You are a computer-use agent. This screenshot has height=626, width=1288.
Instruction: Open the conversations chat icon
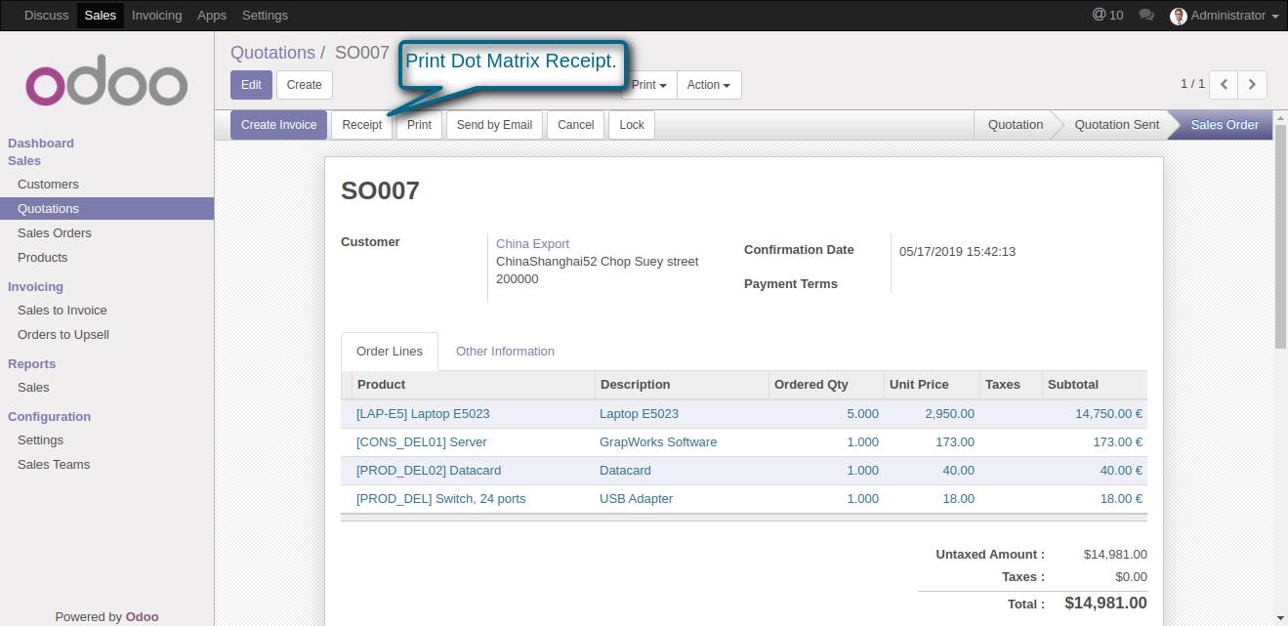[x=1146, y=16]
